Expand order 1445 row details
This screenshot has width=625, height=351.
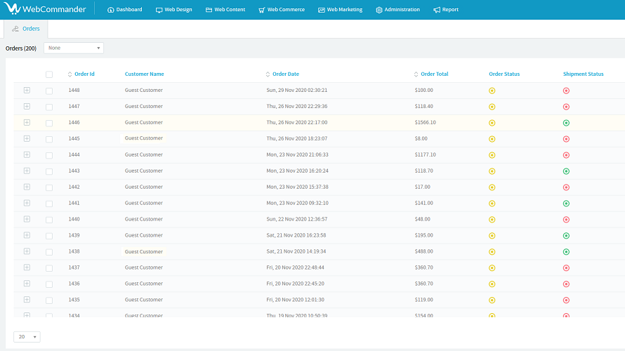pos(27,138)
